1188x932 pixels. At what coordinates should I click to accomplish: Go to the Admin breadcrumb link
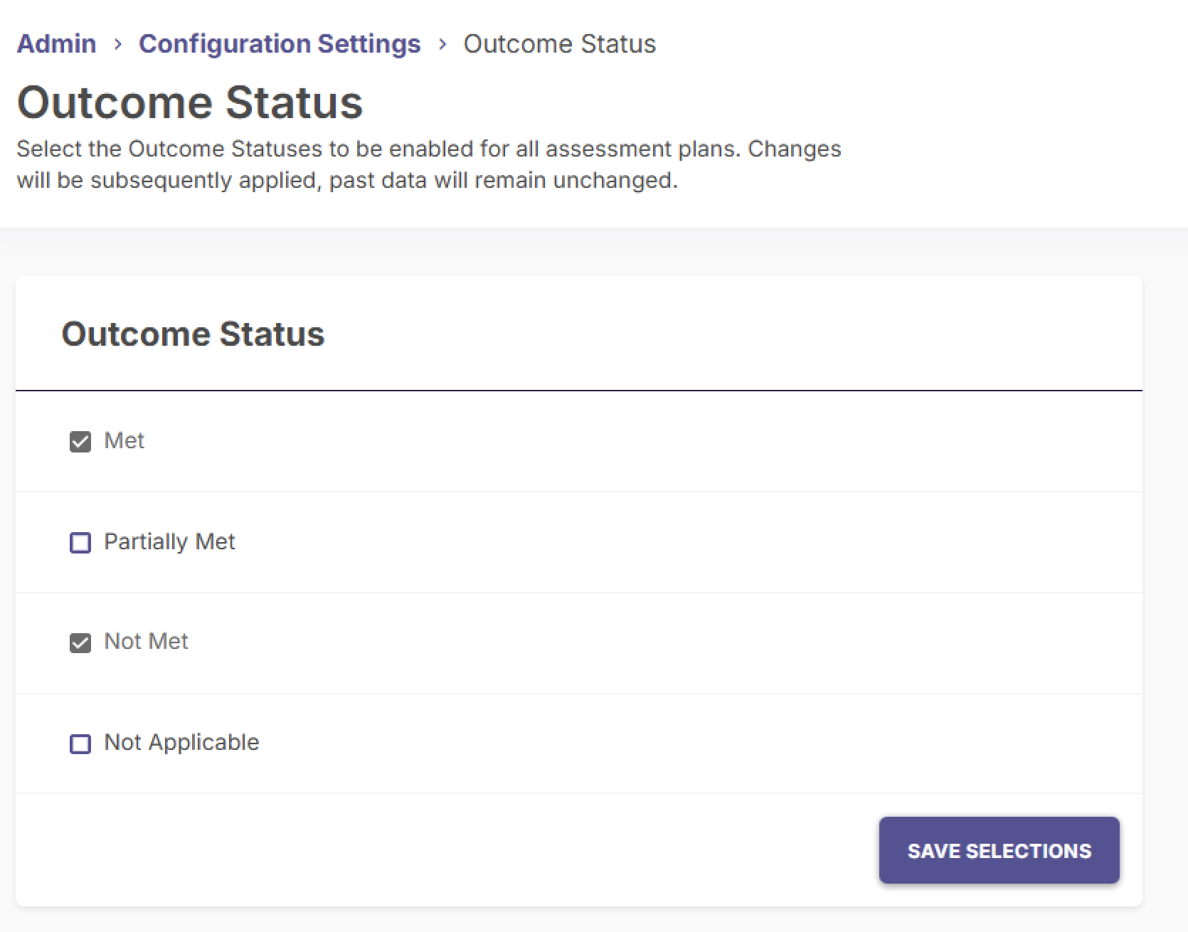point(56,43)
